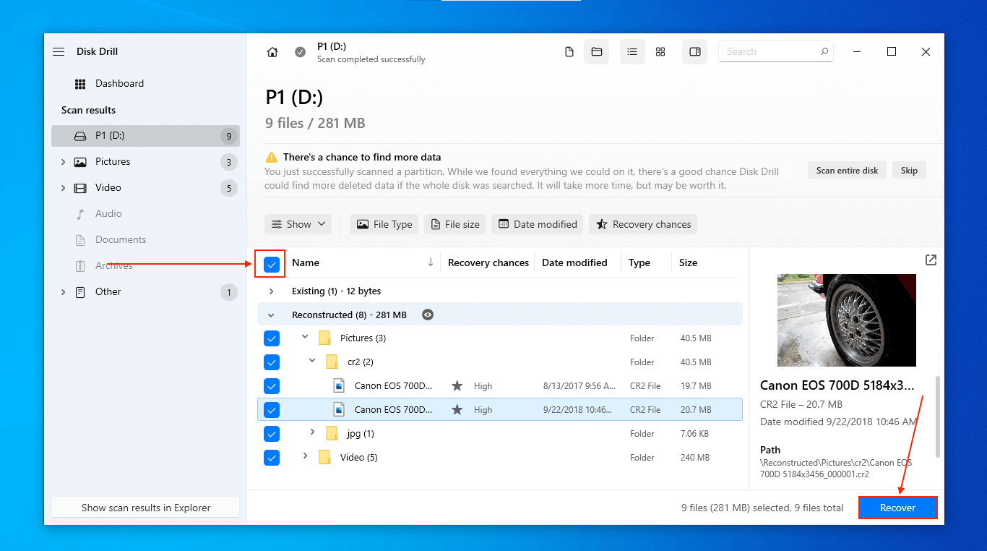Open the Recovery chances filter button
This screenshot has width=987, height=551.
(x=643, y=224)
